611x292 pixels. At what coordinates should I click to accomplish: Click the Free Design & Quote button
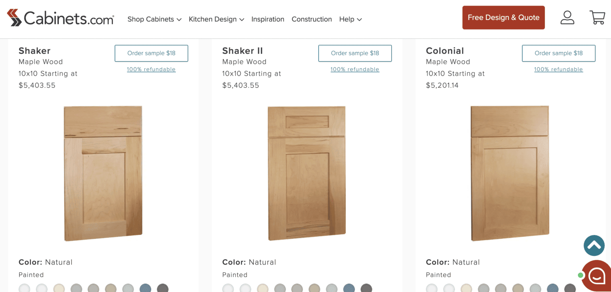tap(503, 18)
